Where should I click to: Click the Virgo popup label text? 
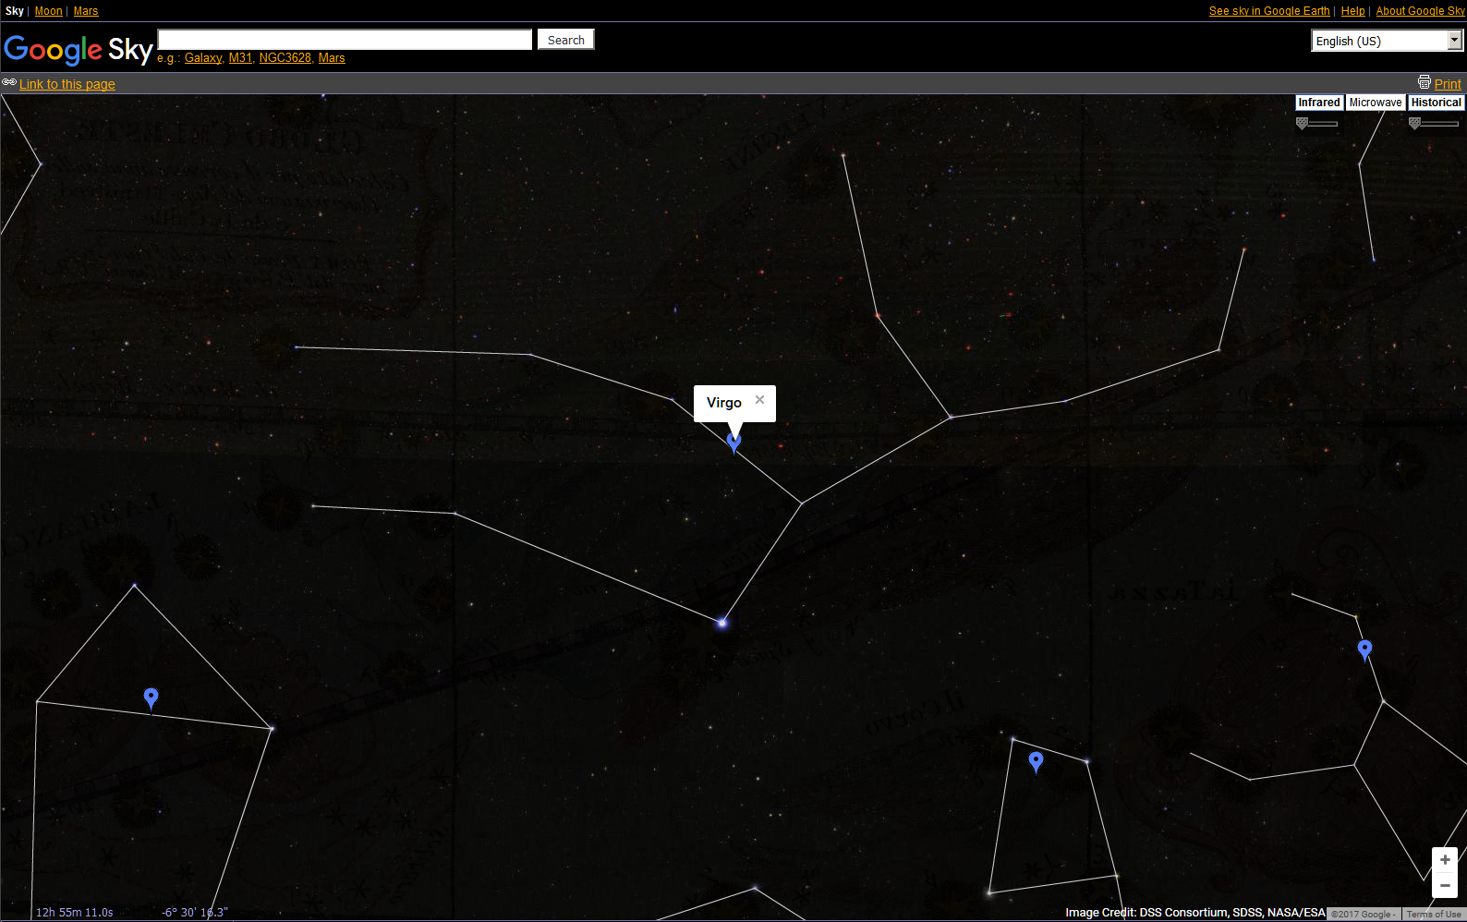[x=724, y=403]
